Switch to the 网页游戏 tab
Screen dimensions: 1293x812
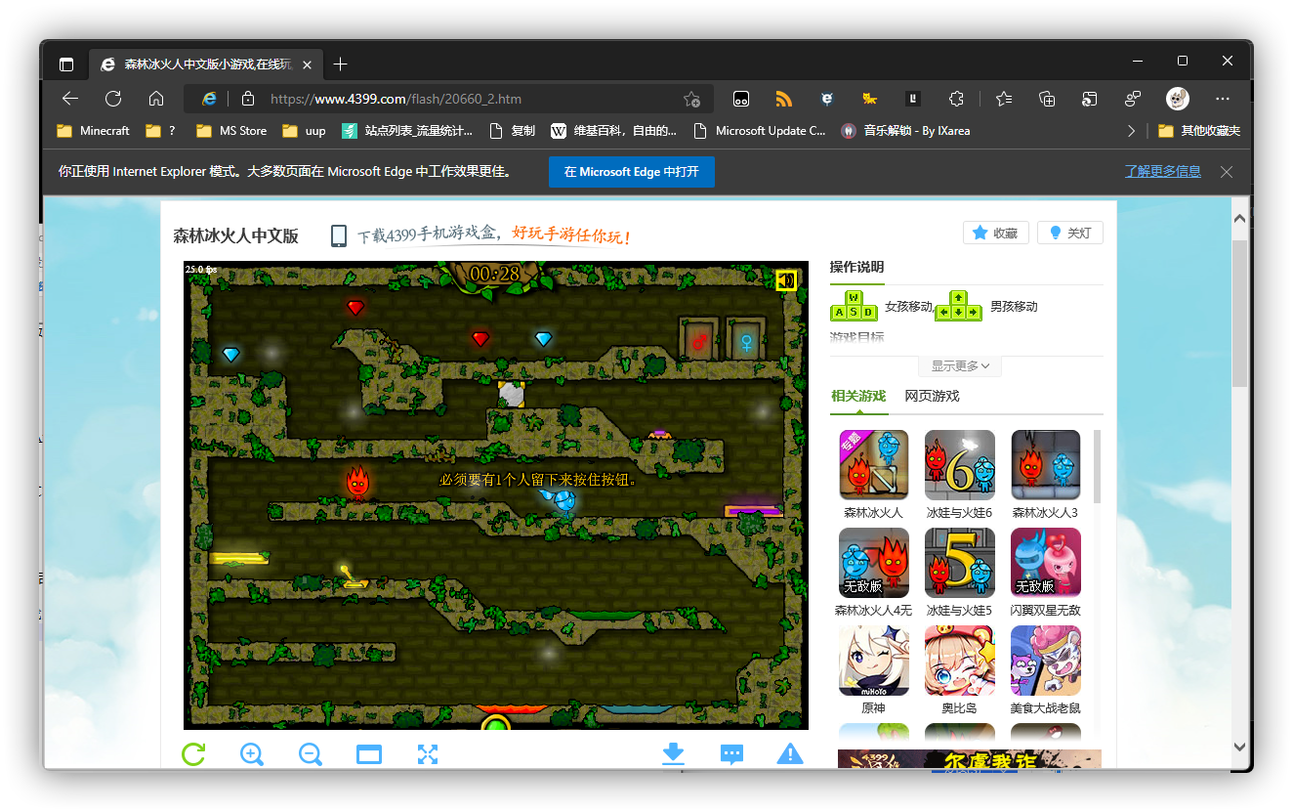pos(932,396)
